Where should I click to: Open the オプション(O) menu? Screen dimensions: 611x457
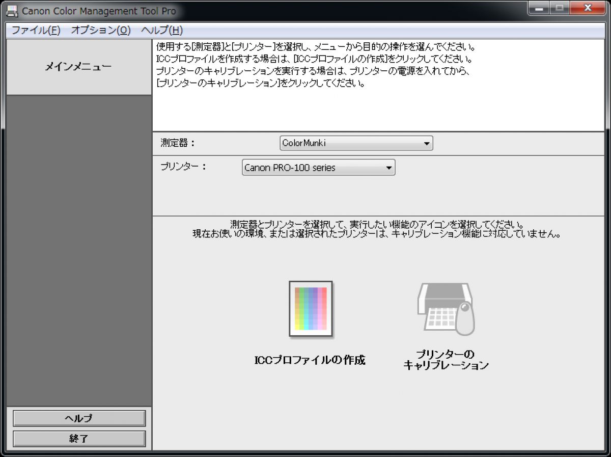(x=100, y=30)
